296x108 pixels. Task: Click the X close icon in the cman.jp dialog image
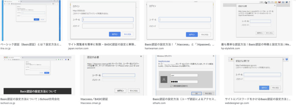(x=141, y=56)
